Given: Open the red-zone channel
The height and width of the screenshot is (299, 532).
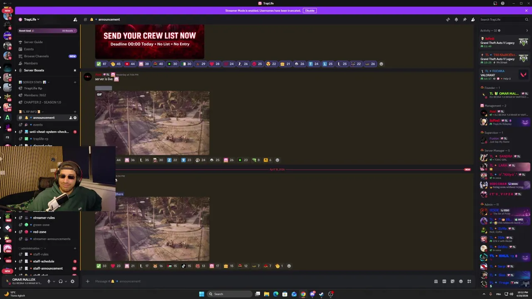Looking at the screenshot, I should (x=39, y=232).
